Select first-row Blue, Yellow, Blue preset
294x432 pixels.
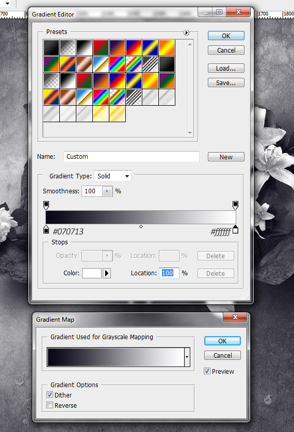[150, 47]
